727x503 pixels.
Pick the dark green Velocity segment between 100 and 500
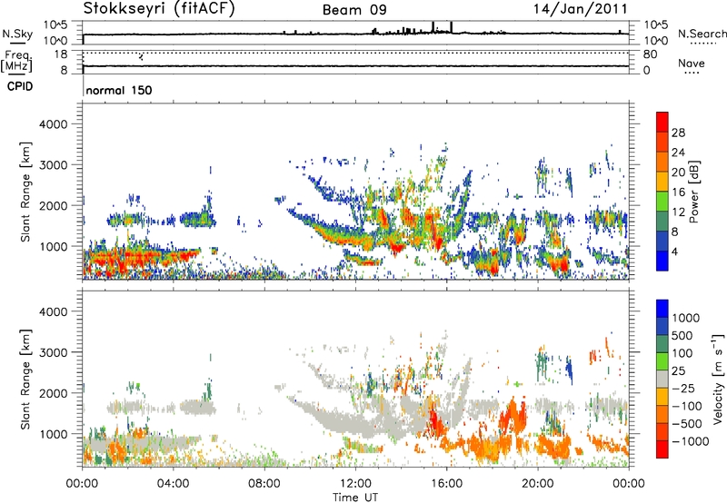tap(662, 344)
